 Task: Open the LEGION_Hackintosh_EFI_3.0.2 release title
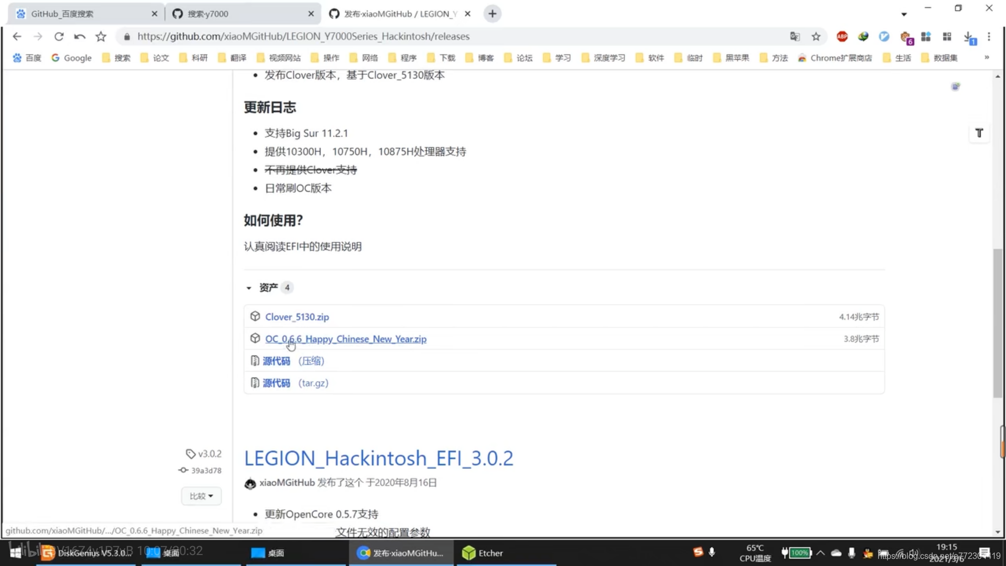pos(379,458)
